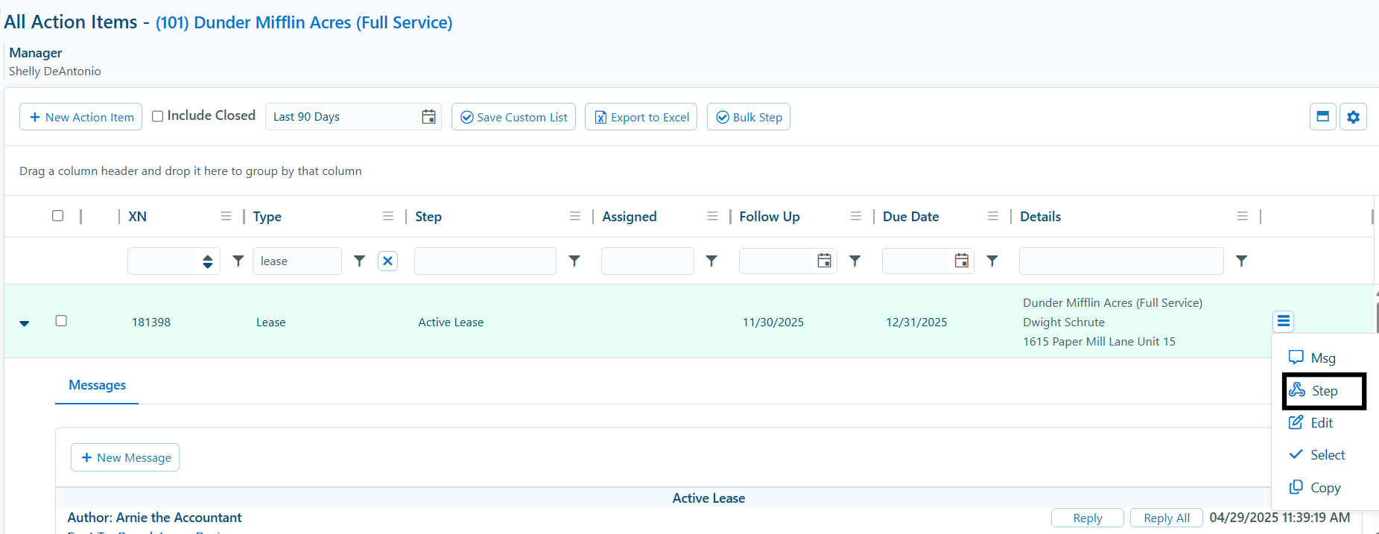This screenshot has width=1379, height=534.
Task: Click the XN value 181398
Action: pyautogui.click(x=151, y=322)
